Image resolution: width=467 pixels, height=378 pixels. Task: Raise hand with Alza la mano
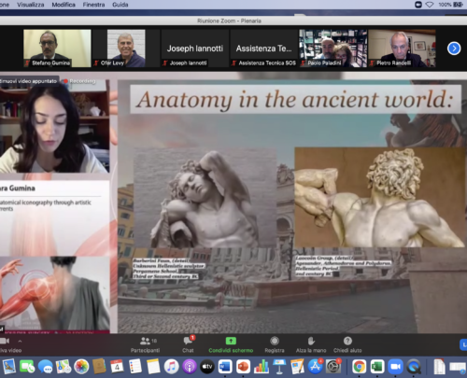pyautogui.click(x=311, y=344)
